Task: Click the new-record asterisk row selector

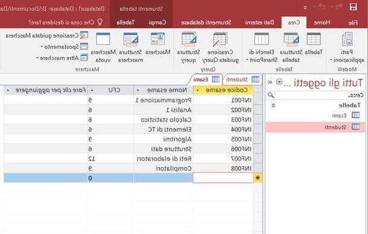Action: [x=258, y=178]
